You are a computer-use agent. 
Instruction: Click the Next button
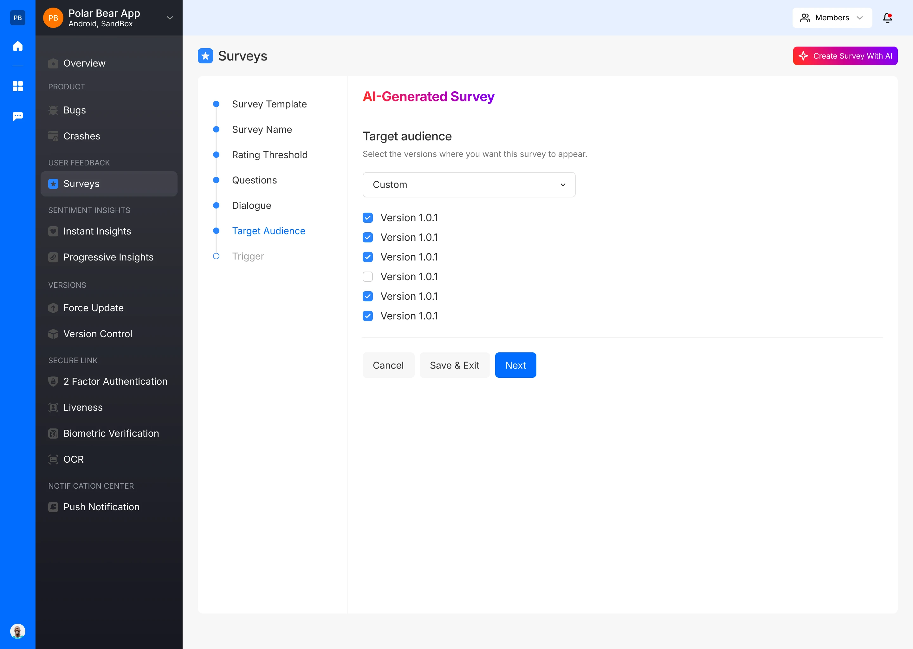515,365
